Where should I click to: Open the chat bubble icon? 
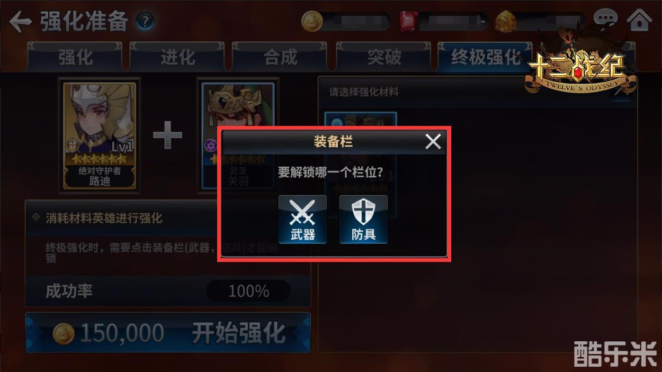click(605, 20)
